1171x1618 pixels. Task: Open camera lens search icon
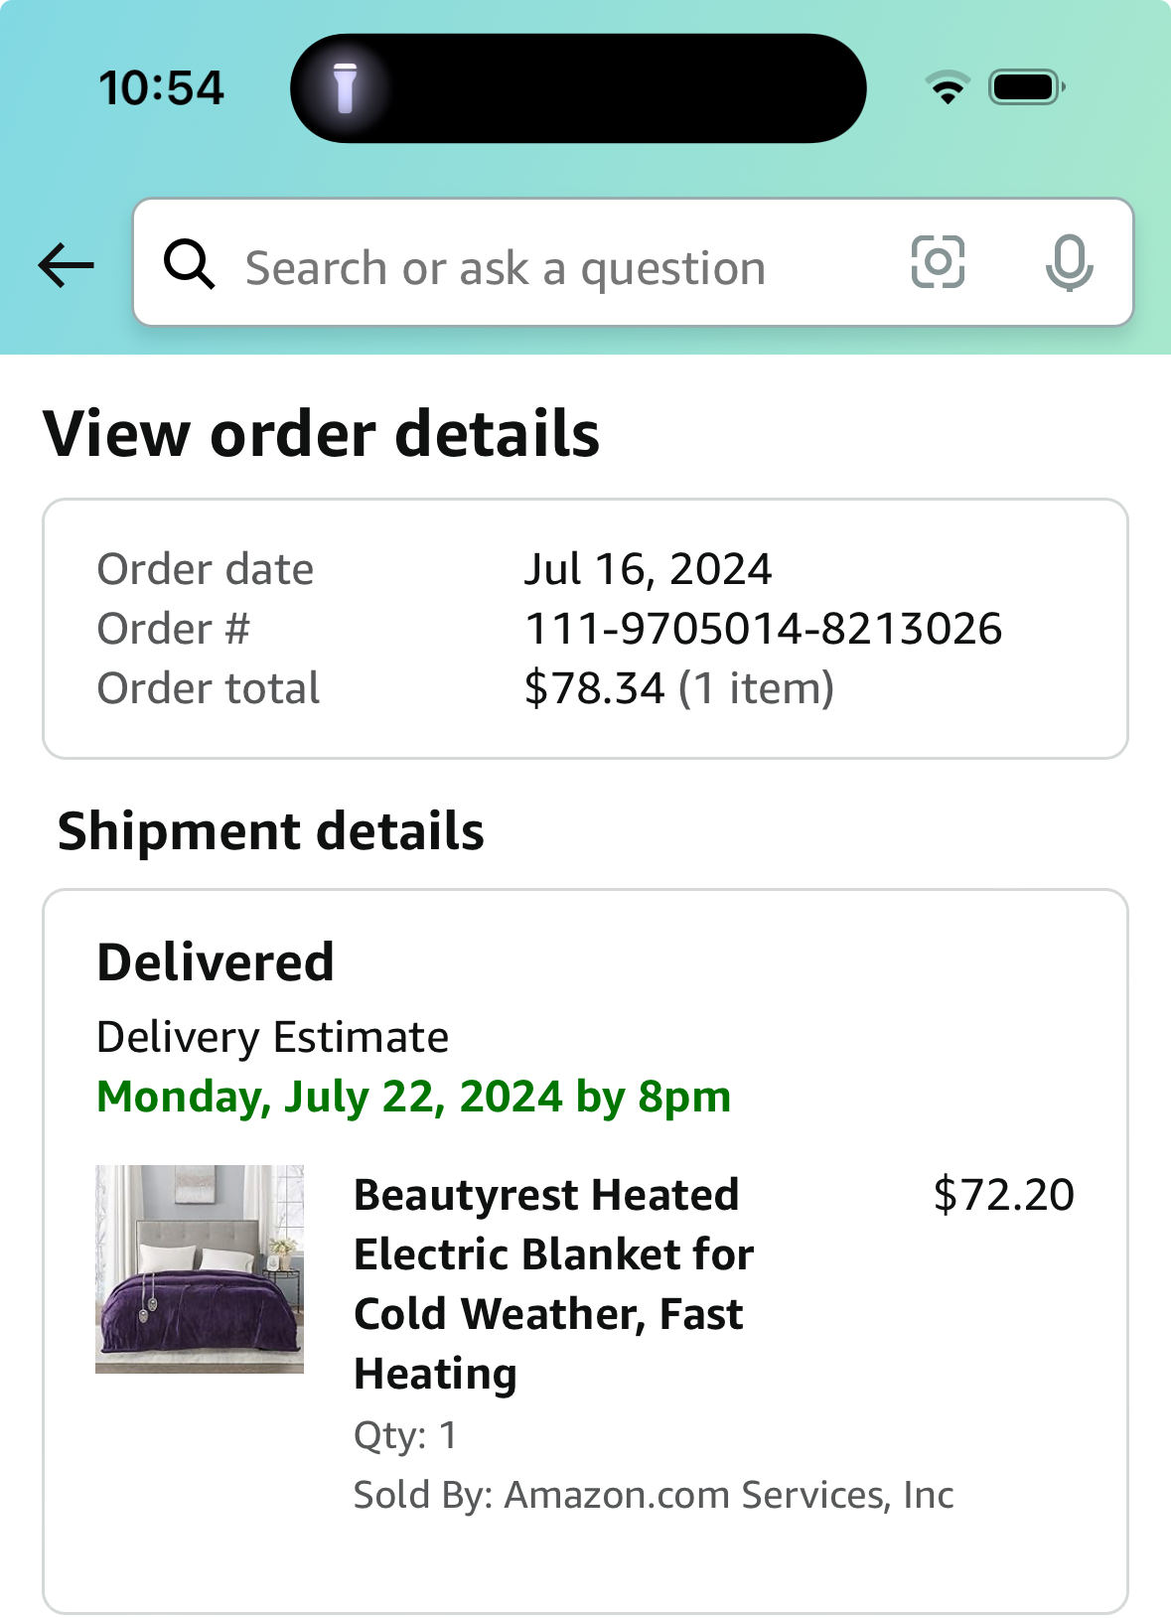(x=938, y=262)
